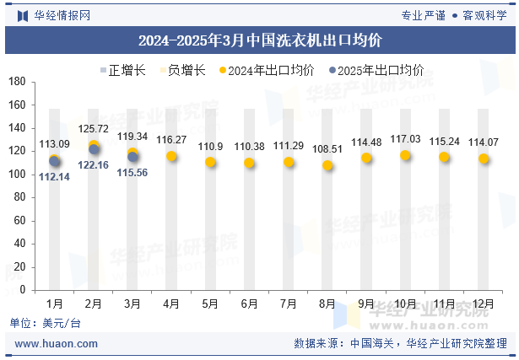Click the 100 y-axis value
The height and width of the screenshot is (360, 519).
[x=17, y=174]
